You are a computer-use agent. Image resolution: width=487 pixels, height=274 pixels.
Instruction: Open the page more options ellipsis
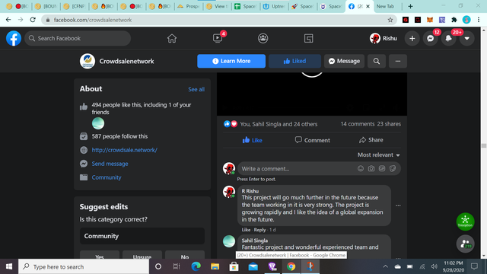[398, 61]
